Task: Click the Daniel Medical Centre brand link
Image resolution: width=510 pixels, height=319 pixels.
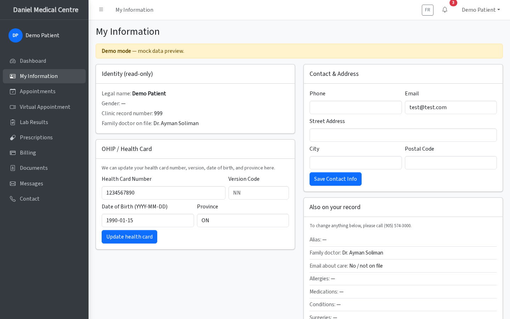Action: click(46, 10)
